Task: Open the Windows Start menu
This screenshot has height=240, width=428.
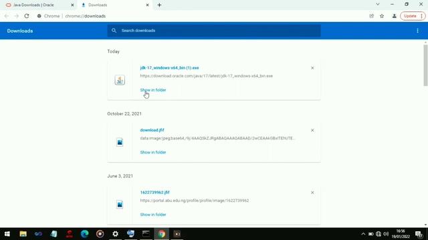Action: click(7, 234)
